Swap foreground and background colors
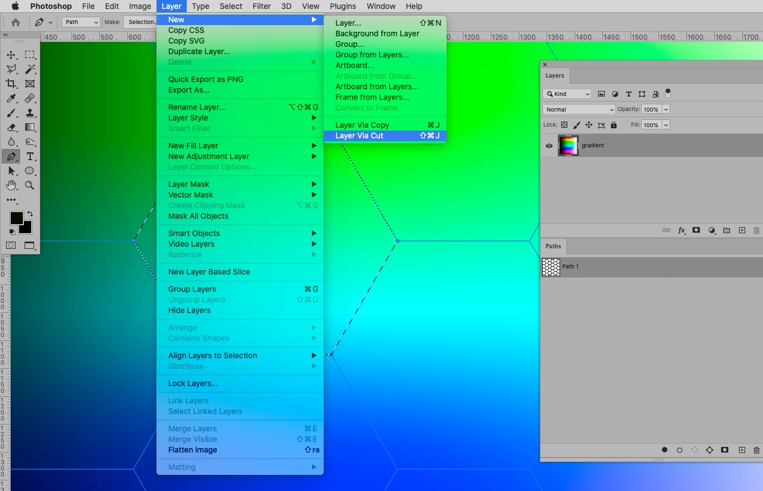The image size is (763, 491). [30, 214]
